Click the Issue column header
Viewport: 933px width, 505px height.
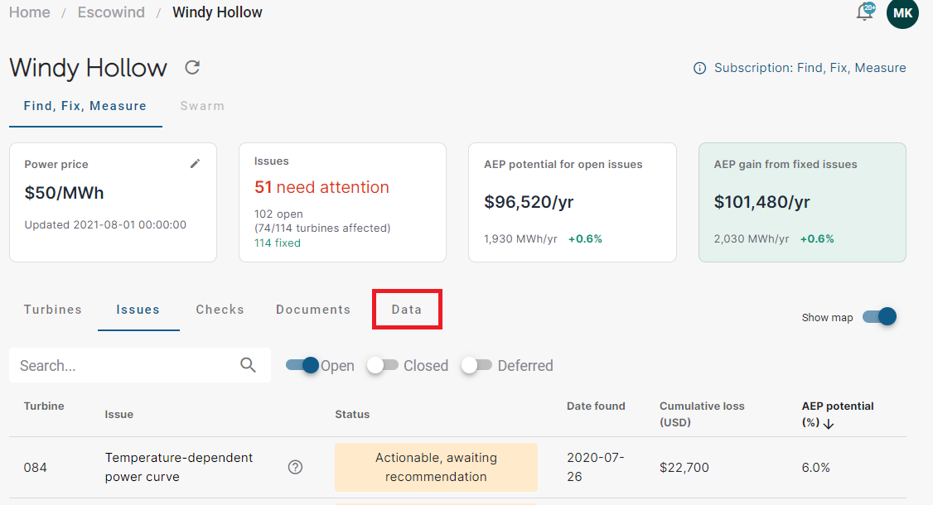(x=119, y=414)
